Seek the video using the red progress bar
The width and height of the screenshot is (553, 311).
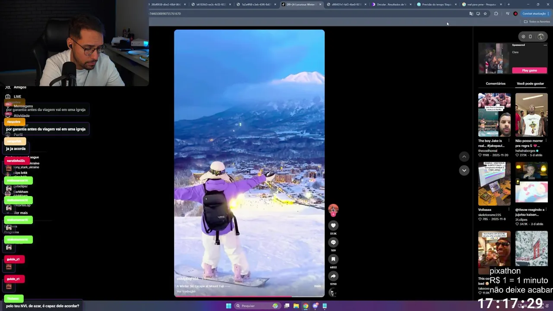click(x=249, y=296)
